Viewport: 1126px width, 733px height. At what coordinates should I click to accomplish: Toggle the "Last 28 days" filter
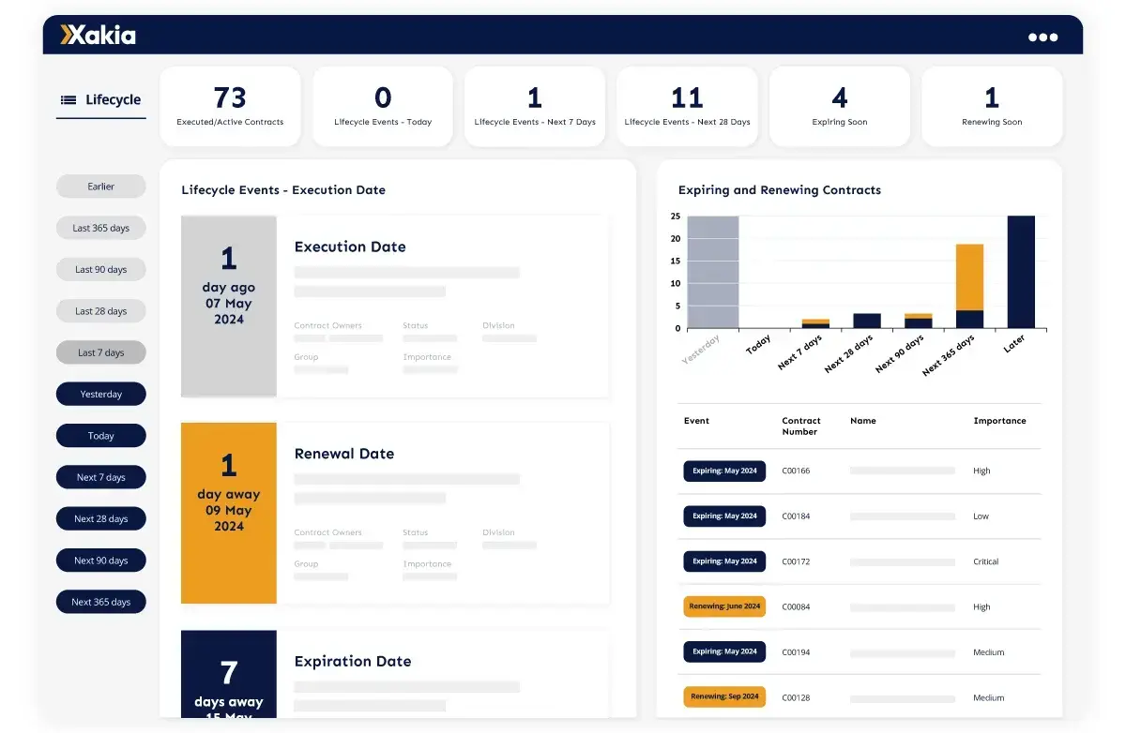100,310
